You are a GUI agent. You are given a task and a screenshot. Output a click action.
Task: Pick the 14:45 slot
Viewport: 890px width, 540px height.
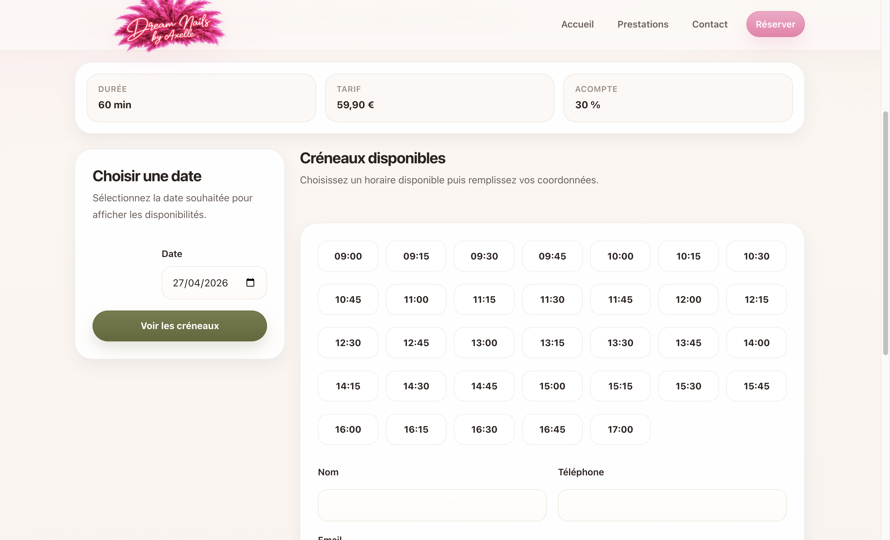[x=484, y=386]
